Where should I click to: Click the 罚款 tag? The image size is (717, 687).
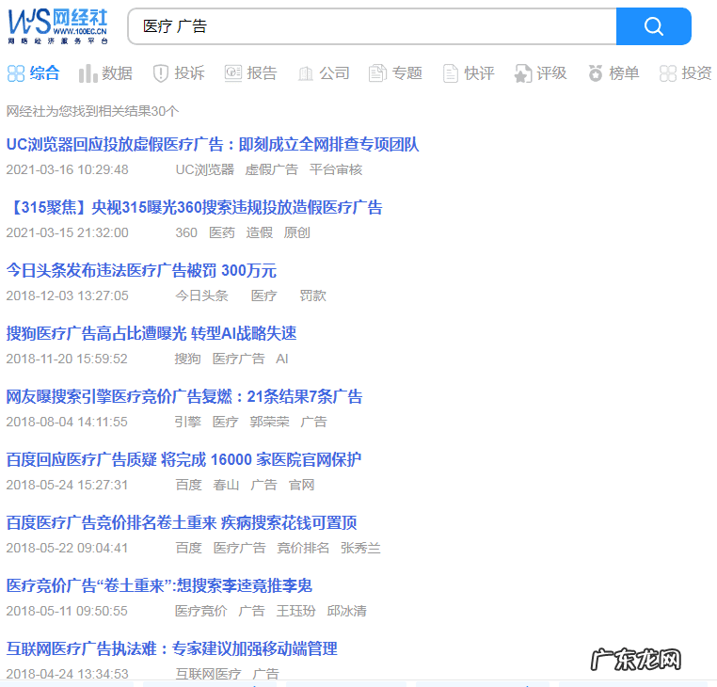pos(312,296)
